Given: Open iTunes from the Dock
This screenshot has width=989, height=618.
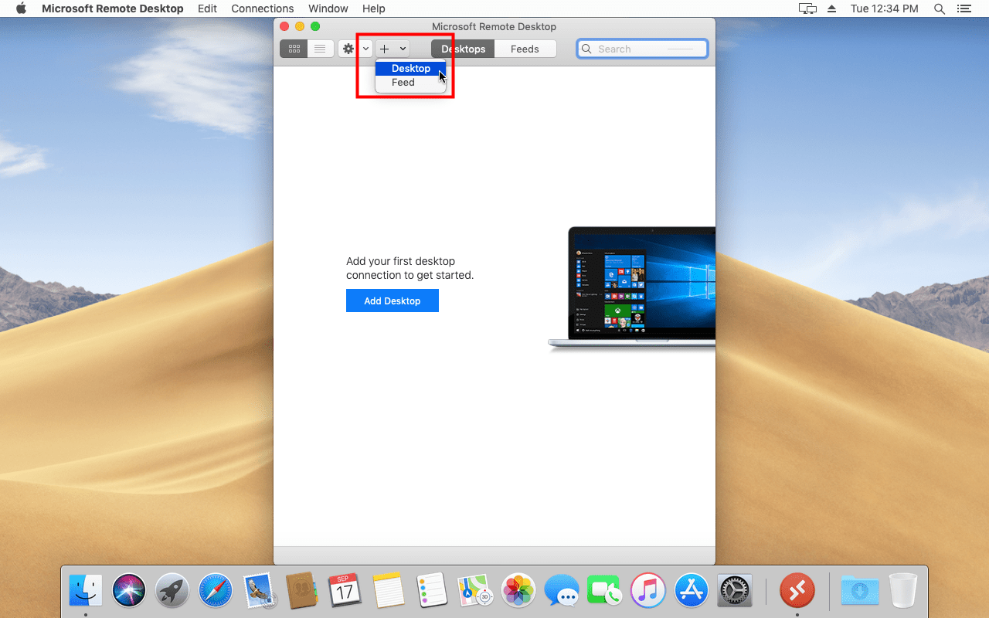Looking at the screenshot, I should (x=648, y=591).
